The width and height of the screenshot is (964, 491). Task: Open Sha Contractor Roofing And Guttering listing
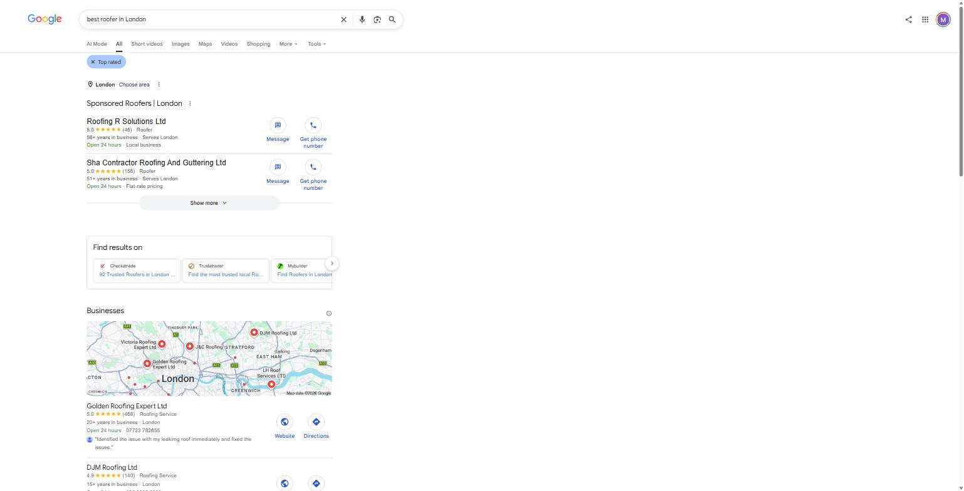156,163
